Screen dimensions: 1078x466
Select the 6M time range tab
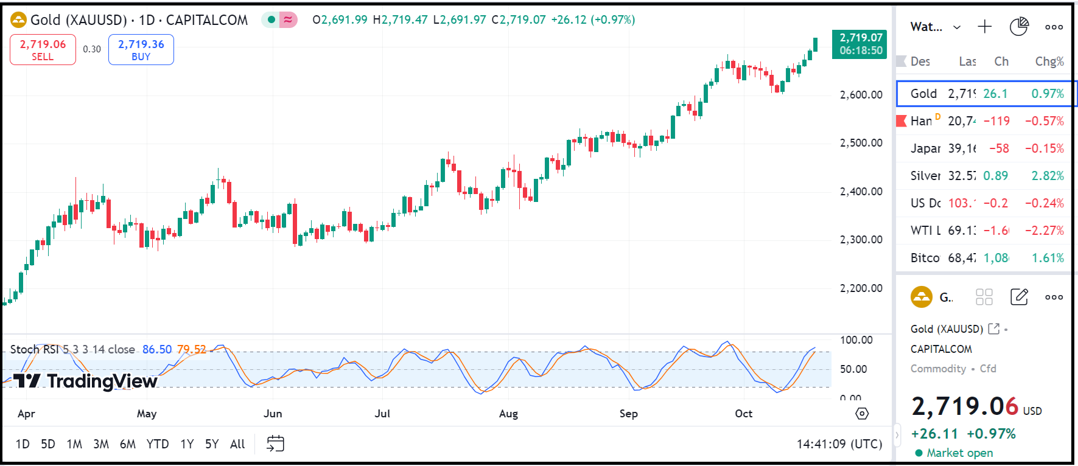pos(127,444)
